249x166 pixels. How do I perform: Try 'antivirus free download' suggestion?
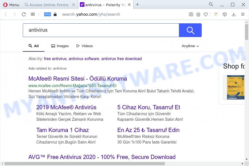[x=122, y=59]
